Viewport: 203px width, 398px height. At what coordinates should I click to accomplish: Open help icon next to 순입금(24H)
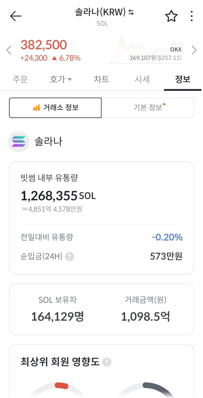click(x=70, y=256)
